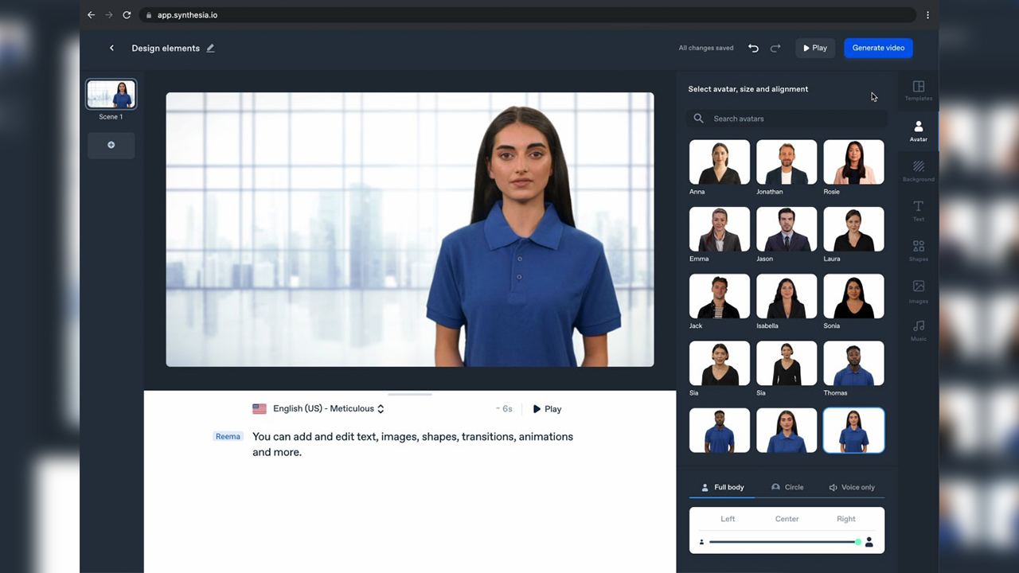Open the Images panel icon
The height and width of the screenshot is (573, 1019).
click(x=918, y=290)
